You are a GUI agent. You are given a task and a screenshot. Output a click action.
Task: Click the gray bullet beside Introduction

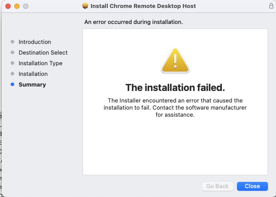coord(12,42)
